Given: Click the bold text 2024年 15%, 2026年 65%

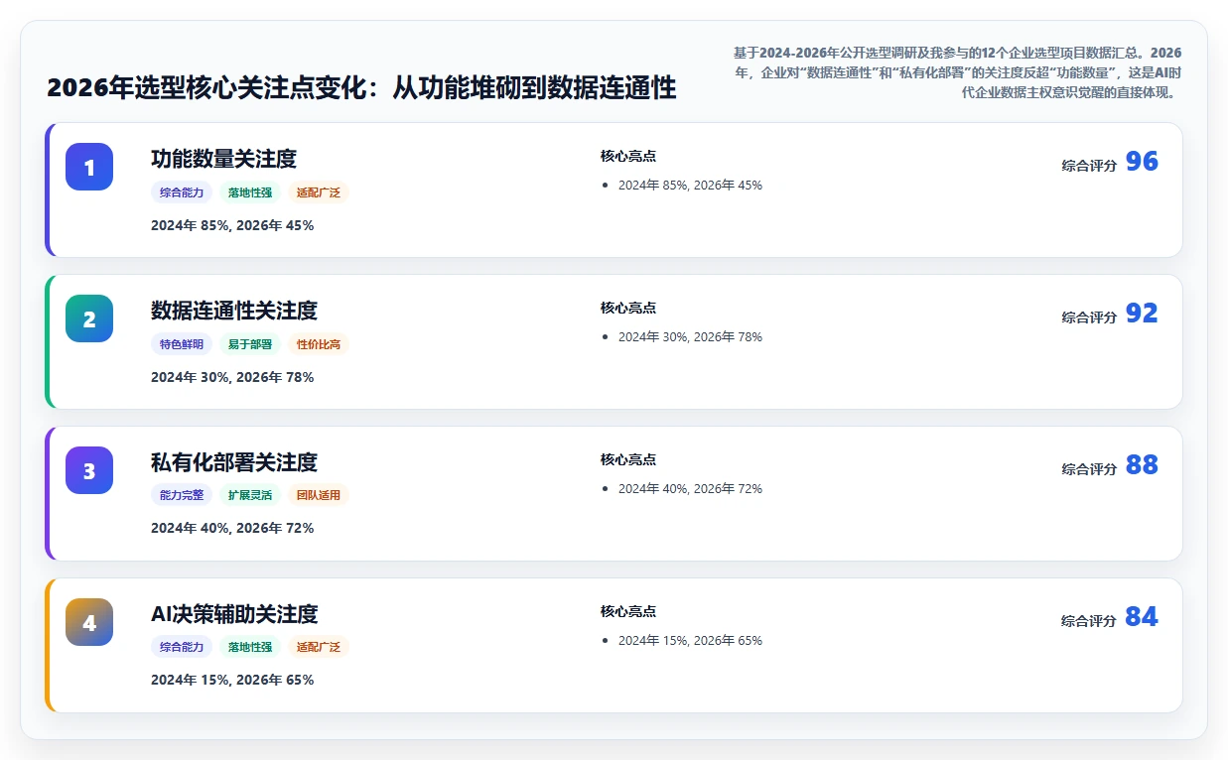Looking at the screenshot, I should 232,680.
